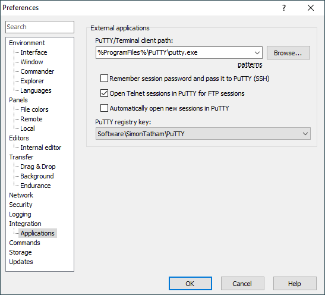Open the Storage preferences page

click(20, 252)
